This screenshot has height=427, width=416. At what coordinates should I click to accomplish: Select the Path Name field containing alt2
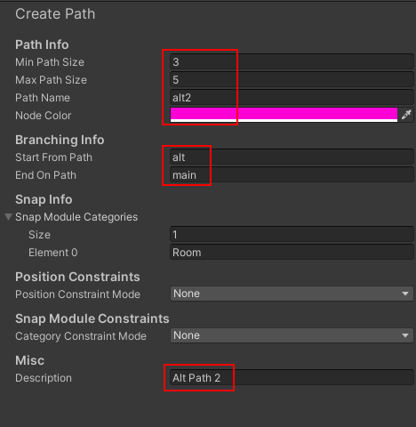[x=292, y=98]
